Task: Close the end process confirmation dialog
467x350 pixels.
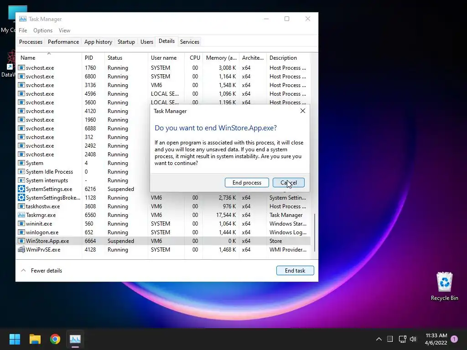Action: tap(303, 111)
